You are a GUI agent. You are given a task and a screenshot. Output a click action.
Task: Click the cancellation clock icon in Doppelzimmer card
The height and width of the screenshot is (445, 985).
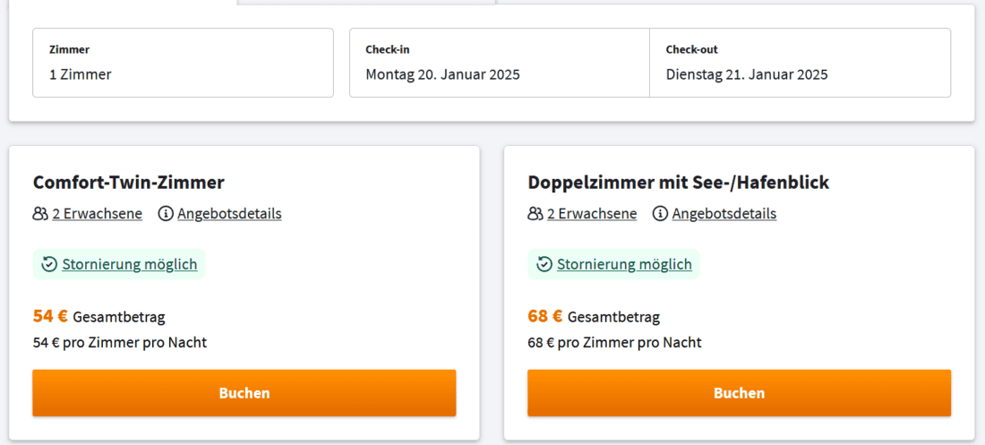pos(544,264)
